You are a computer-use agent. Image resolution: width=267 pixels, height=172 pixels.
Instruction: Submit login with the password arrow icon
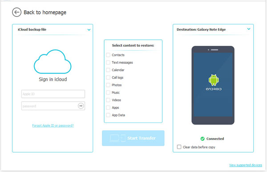click(x=81, y=106)
